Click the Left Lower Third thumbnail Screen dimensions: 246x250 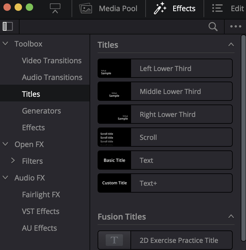pos(114,69)
